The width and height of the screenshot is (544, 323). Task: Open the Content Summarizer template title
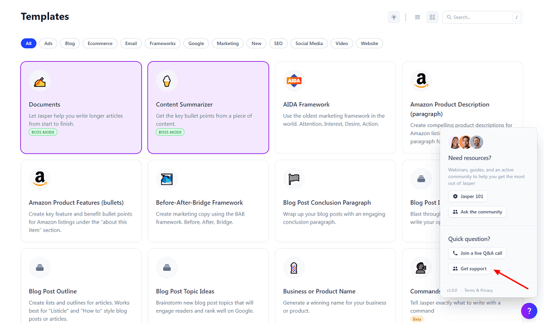click(x=184, y=105)
